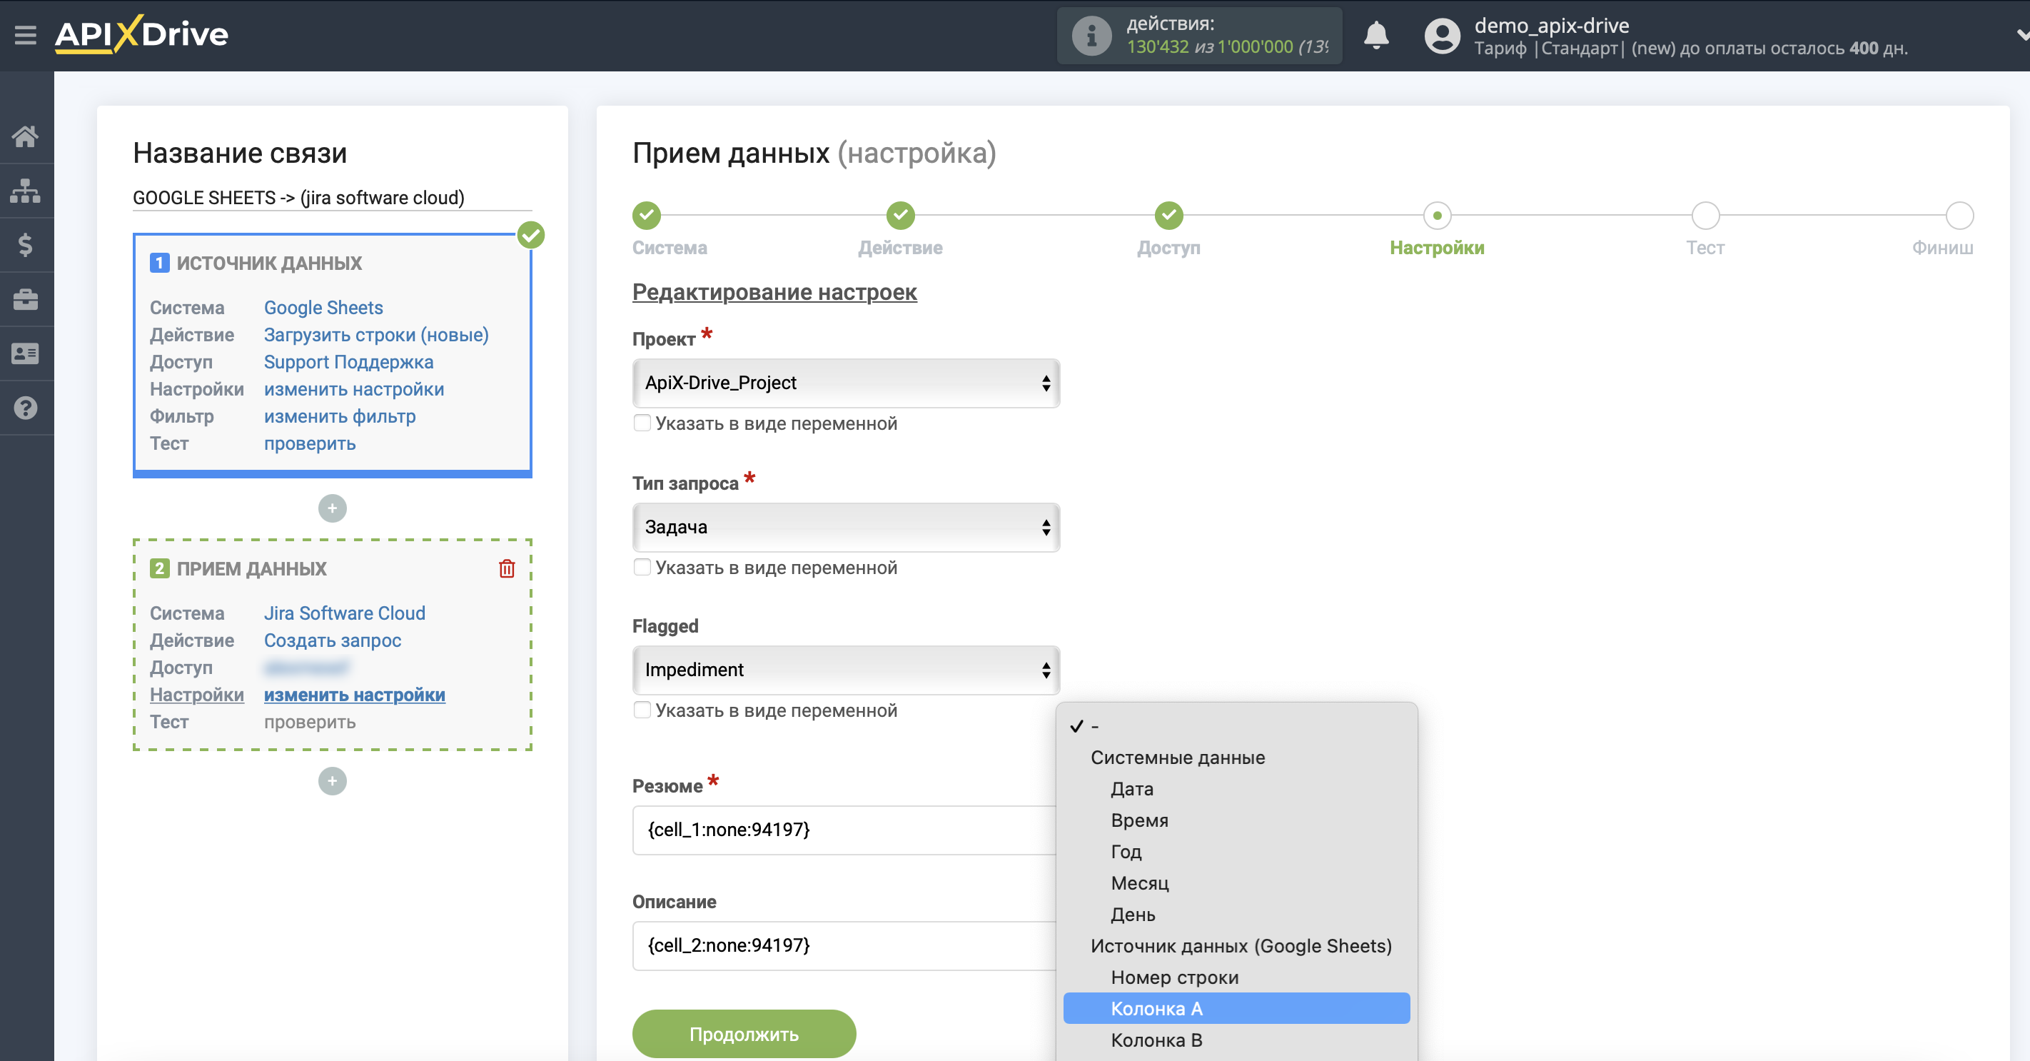Viewport: 2030px width, 1061px height.
Task: Enable variable checkbox under Проект
Action: (x=642, y=423)
